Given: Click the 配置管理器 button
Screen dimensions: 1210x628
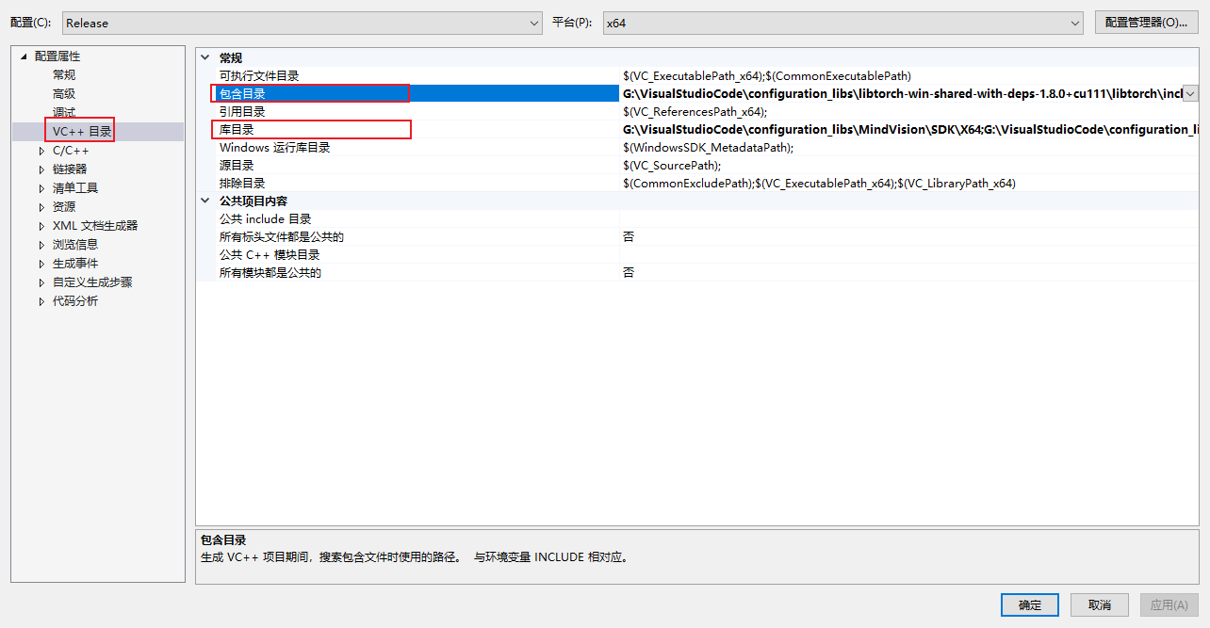Looking at the screenshot, I should (x=1146, y=23).
